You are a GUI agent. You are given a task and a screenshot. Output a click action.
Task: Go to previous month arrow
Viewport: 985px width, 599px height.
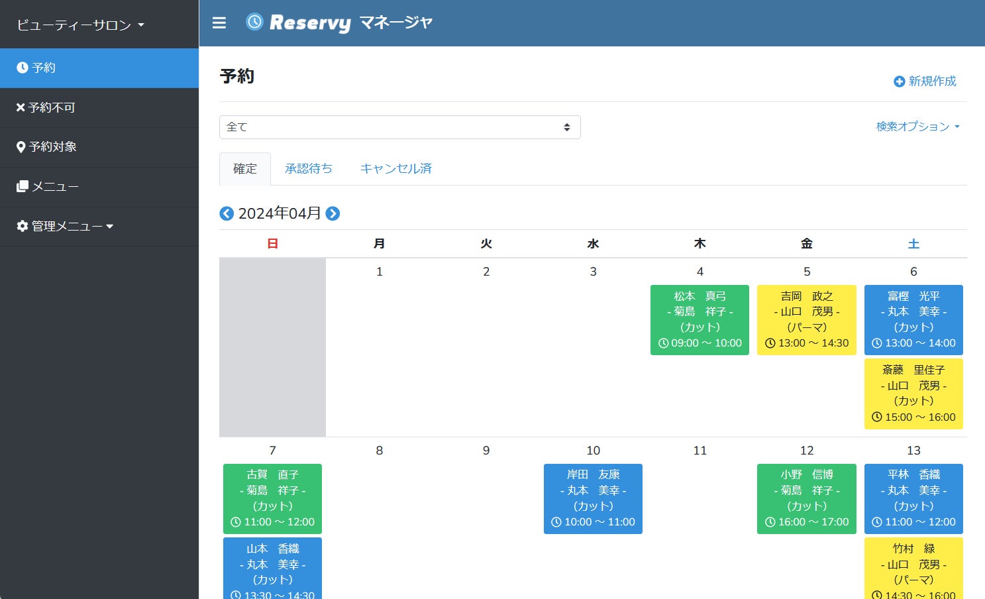[x=227, y=213]
